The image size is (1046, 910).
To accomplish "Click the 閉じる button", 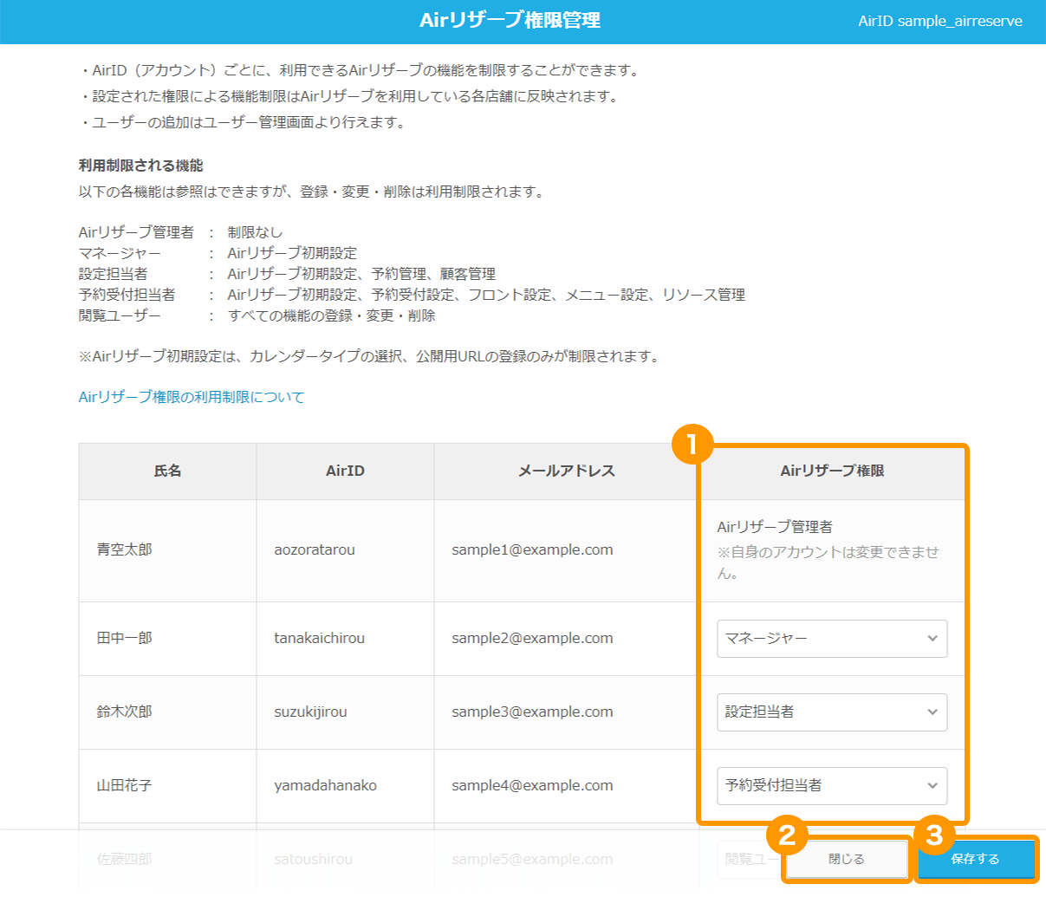I will 847,859.
